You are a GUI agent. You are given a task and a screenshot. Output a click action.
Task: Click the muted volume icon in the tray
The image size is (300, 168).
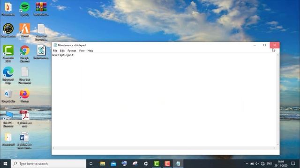coord(257,164)
